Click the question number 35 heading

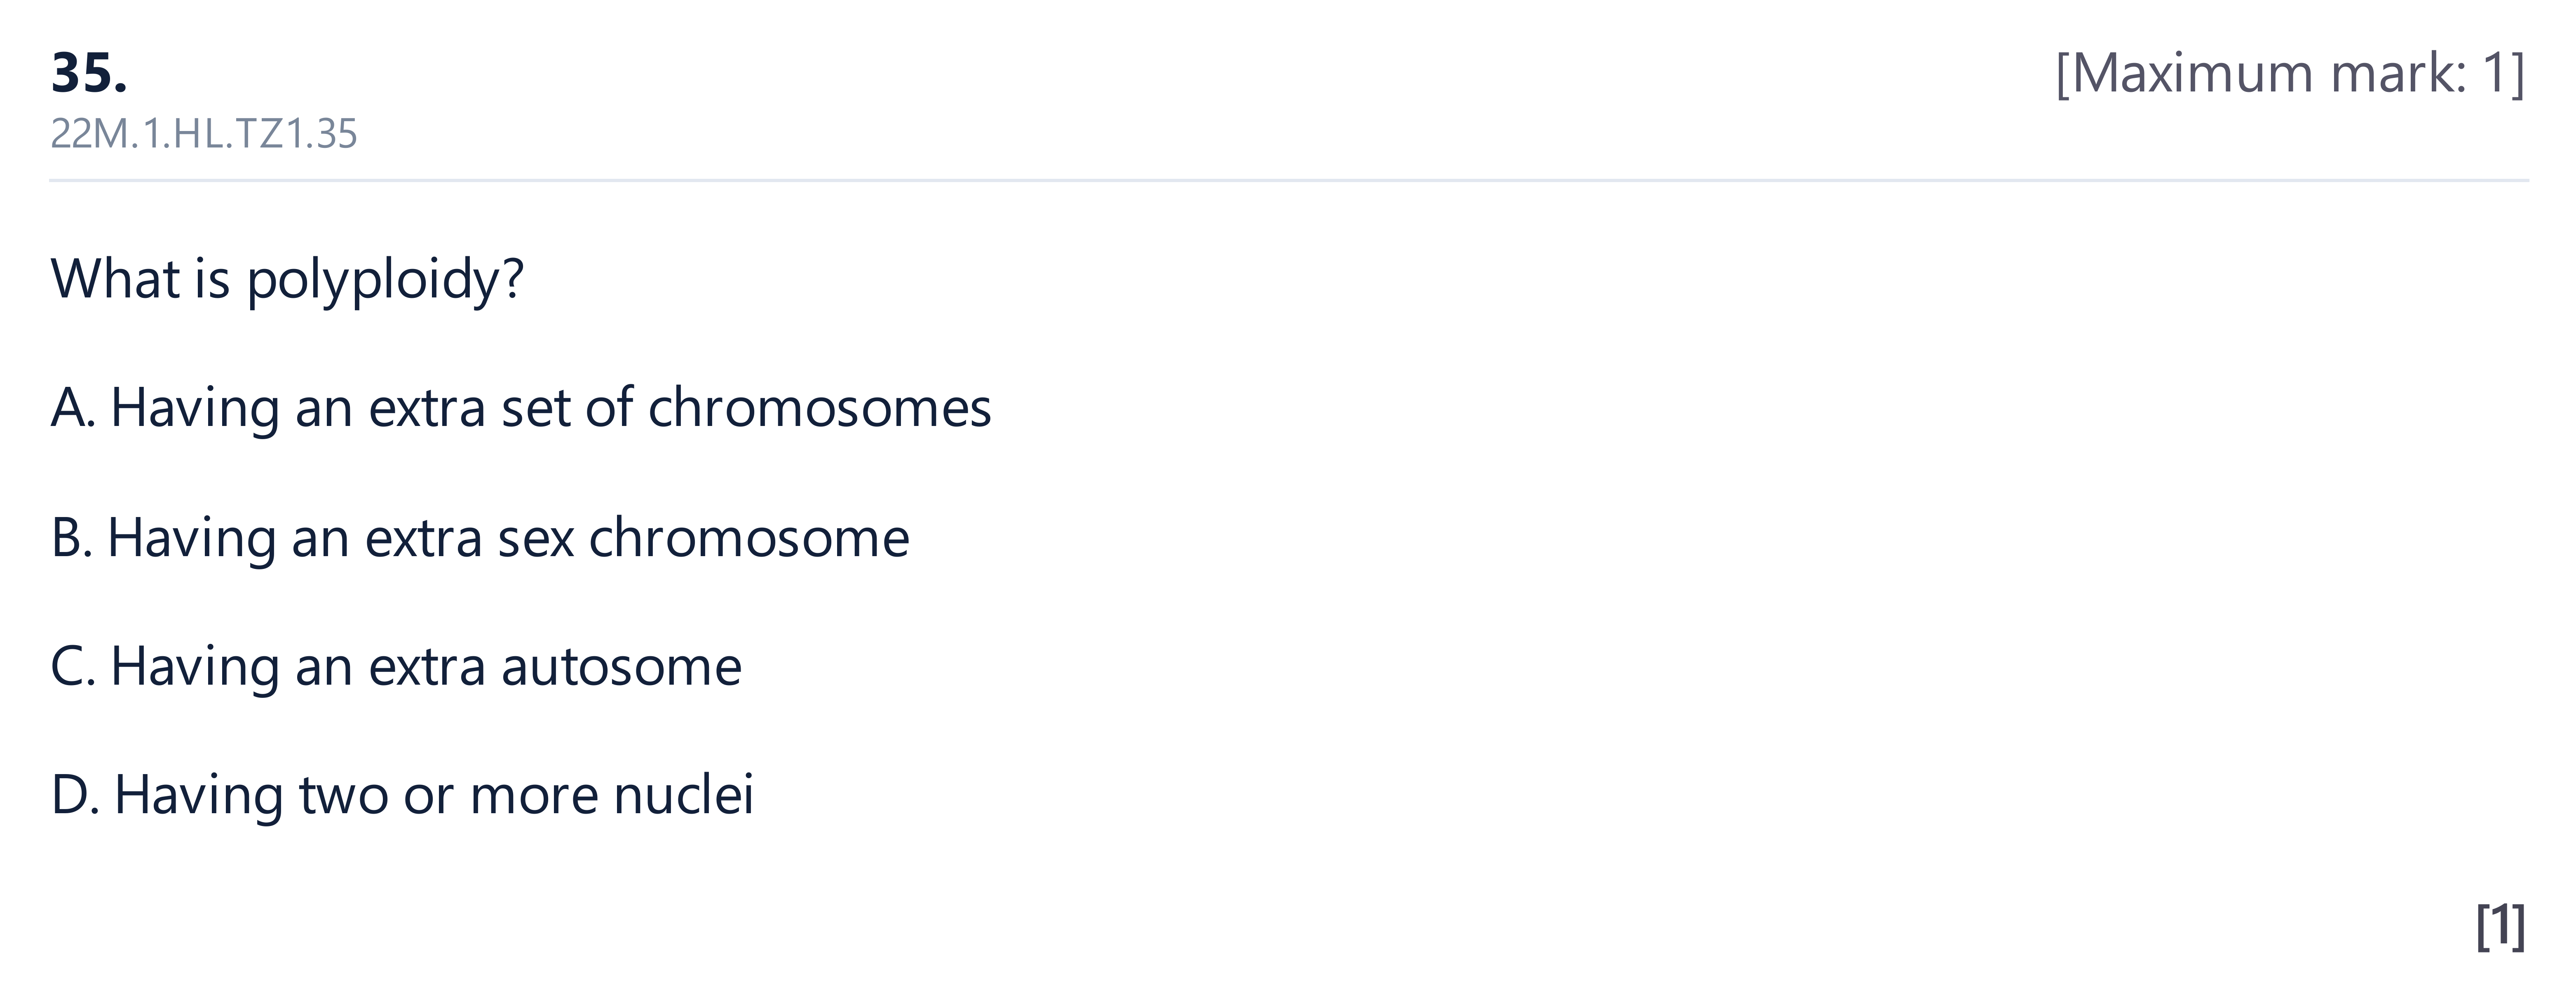89,73
